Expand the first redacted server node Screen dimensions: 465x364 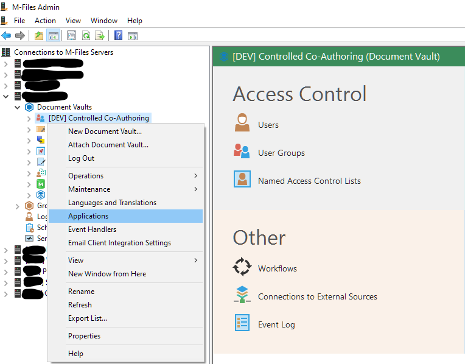point(5,63)
